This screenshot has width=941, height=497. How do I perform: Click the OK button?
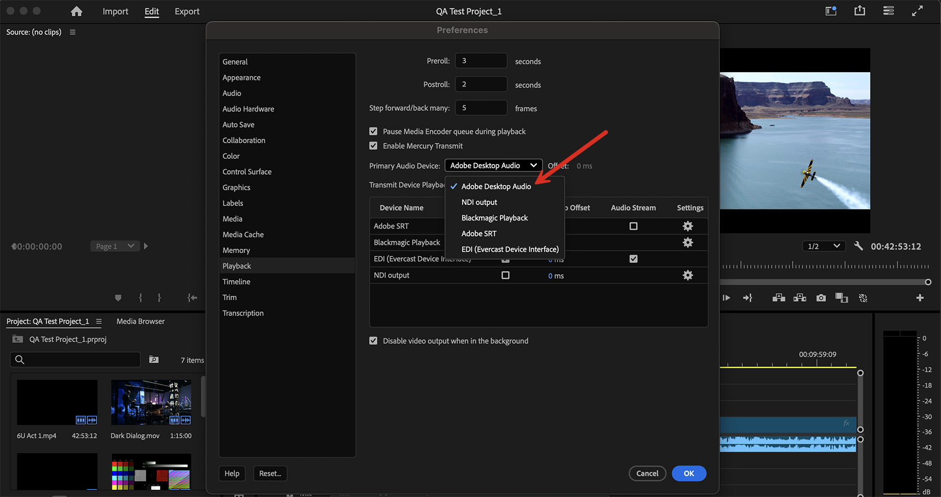[x=689, y=473]
